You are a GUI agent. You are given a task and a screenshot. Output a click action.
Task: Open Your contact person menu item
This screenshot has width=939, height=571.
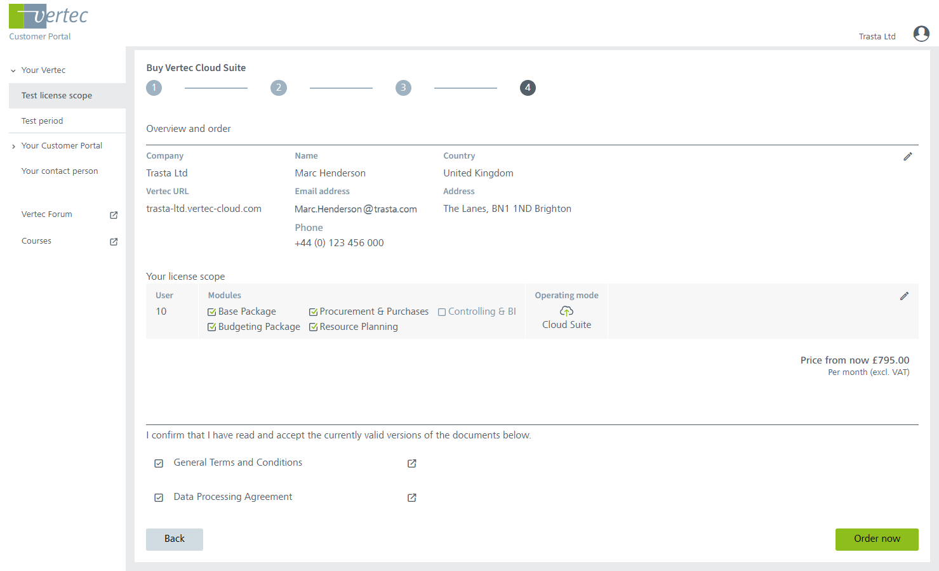[60, 171]
